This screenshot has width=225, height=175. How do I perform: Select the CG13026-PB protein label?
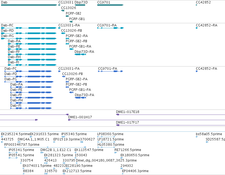[72, 74]
